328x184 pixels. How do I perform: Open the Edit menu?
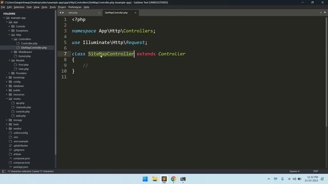pyautogui.click(x=9, y=7)
